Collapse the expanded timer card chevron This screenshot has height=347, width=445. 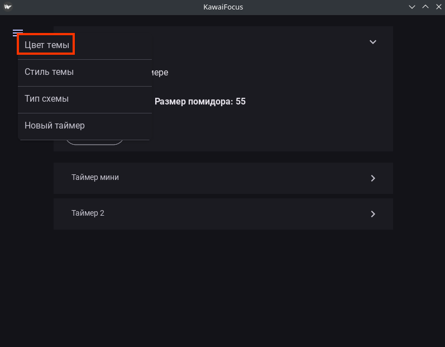coord(373,42)
